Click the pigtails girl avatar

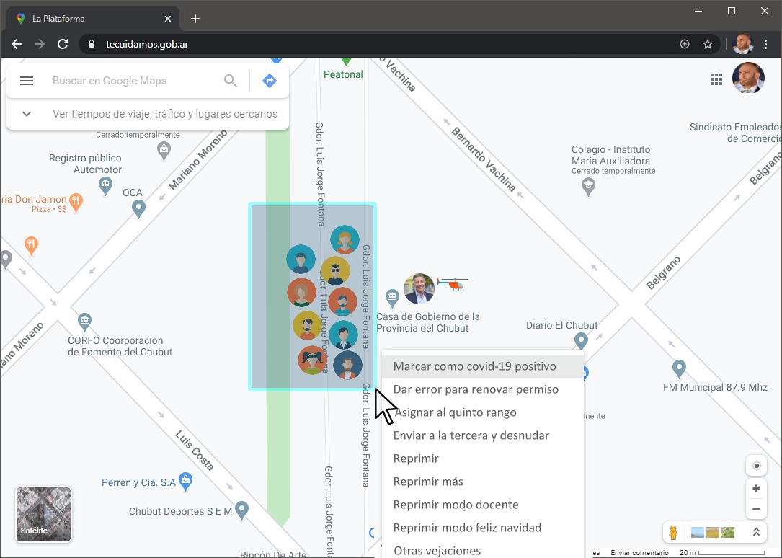[x=312, y=360]
